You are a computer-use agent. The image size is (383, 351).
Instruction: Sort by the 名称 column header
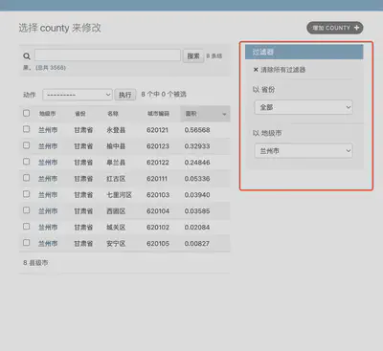click(113, 114)
